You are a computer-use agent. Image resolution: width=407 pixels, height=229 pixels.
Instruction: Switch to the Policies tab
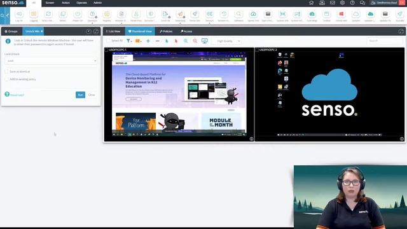[x=166, y=31]
